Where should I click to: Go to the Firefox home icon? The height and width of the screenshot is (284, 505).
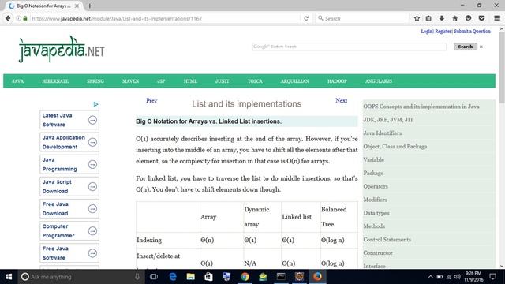pos(454,18)
